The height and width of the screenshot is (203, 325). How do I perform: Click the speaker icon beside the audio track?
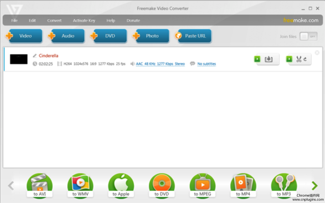(x=132, y=64)
